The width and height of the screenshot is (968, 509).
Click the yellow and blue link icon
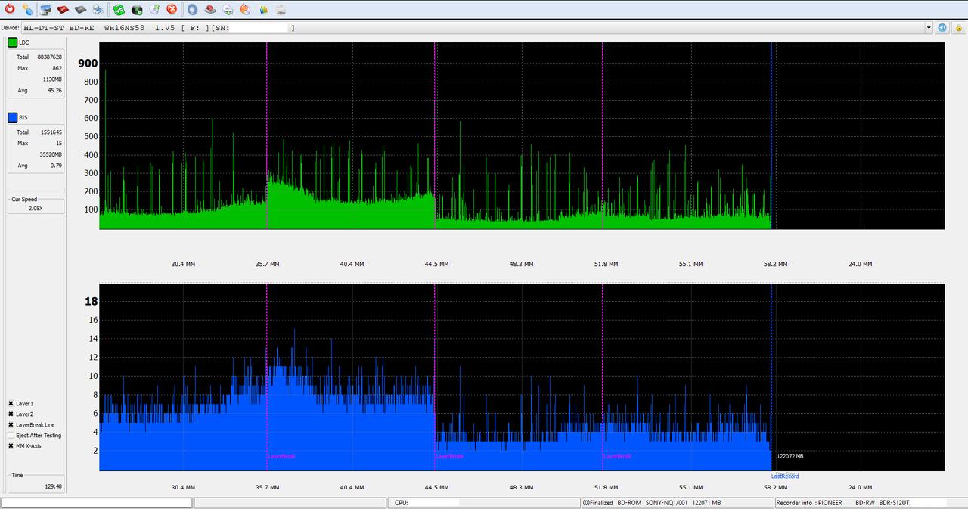(x=27, y=9)
